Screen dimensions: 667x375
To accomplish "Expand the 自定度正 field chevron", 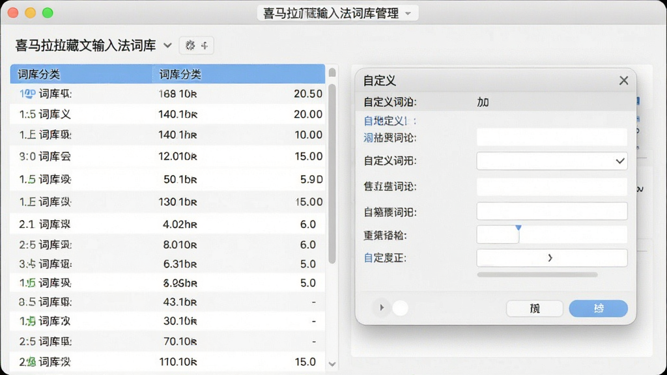I will tap(550, 258).
